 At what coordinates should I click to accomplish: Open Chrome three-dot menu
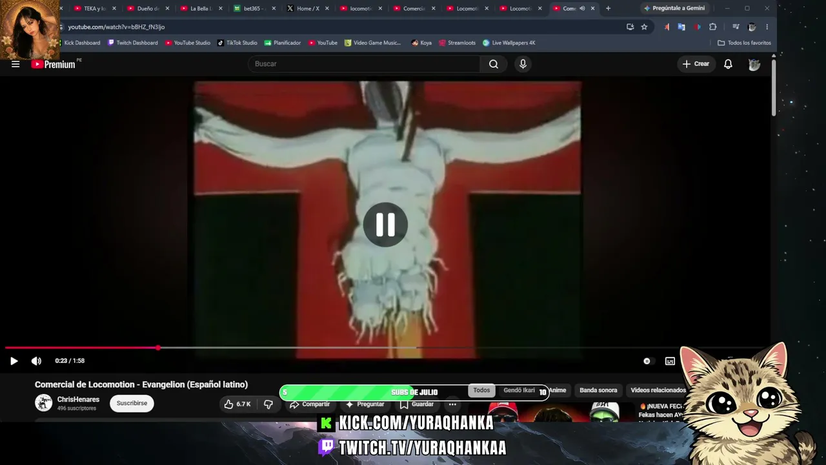(x=767, y=26)
